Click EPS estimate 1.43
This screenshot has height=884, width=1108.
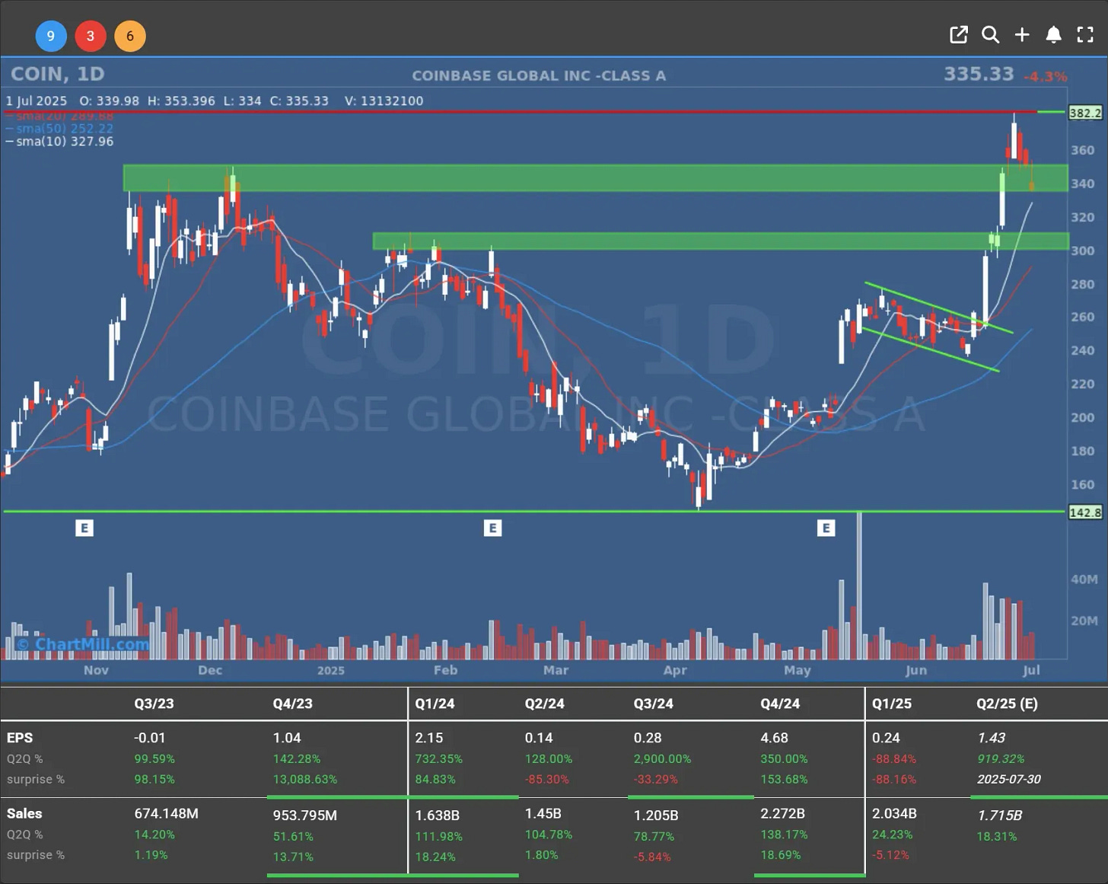click(x=991, y=738)
